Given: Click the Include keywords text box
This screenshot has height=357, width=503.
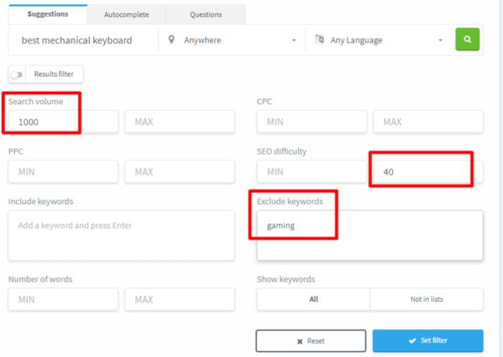Looking at the screenshot, I should click(121, 235).
